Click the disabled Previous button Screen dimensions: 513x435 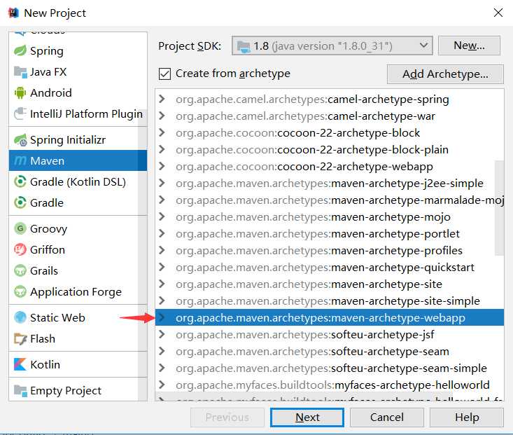[x=227, y=417]
